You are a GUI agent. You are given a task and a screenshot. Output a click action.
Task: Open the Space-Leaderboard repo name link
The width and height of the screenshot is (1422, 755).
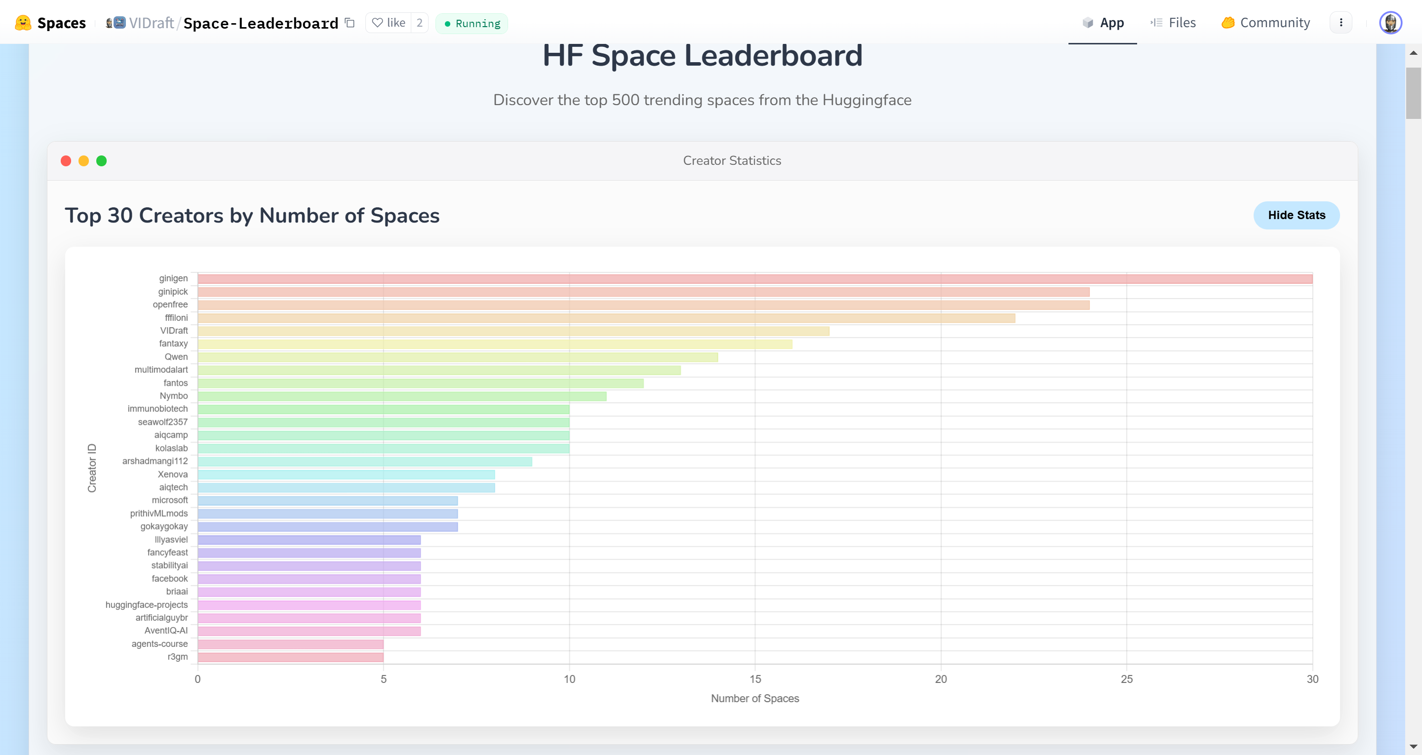[261, 23]
